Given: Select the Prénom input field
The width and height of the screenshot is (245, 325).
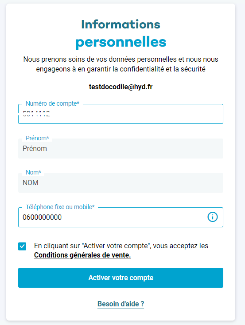Looking at the screenshot, I should click(121, 148).
